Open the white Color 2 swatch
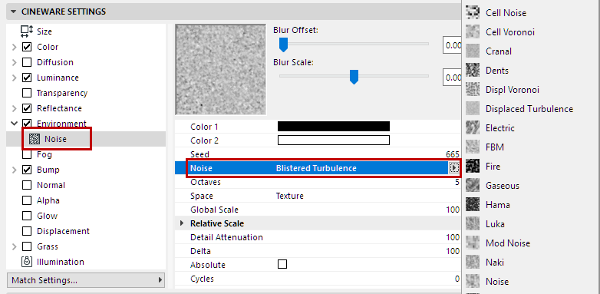600x294 pixels. point(333,140)
